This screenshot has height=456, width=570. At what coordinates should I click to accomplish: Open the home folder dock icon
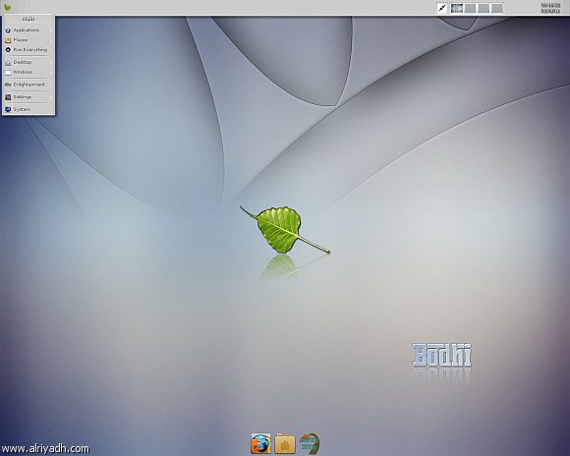coord(285,443)
